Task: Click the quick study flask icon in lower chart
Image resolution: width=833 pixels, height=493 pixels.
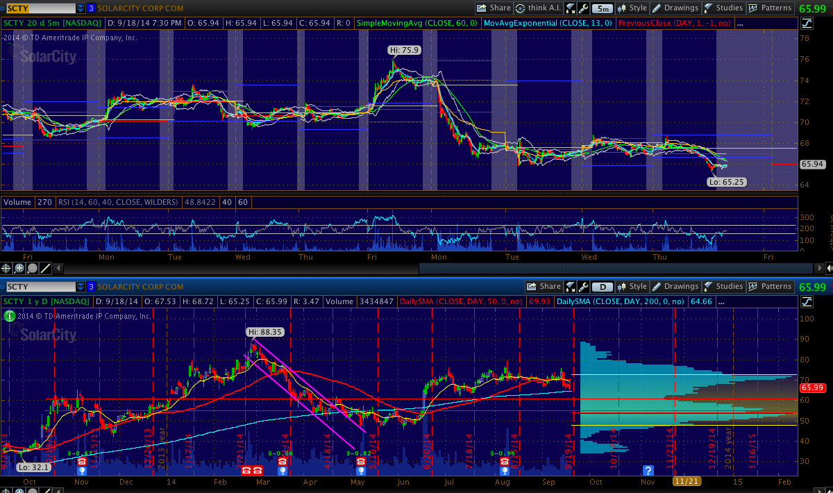Action: pos(571,286)
